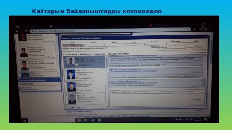This screenshot has width=232, height=130.
Task: Click the message envelope icon for student number 4
Action: tap(78, 101)
